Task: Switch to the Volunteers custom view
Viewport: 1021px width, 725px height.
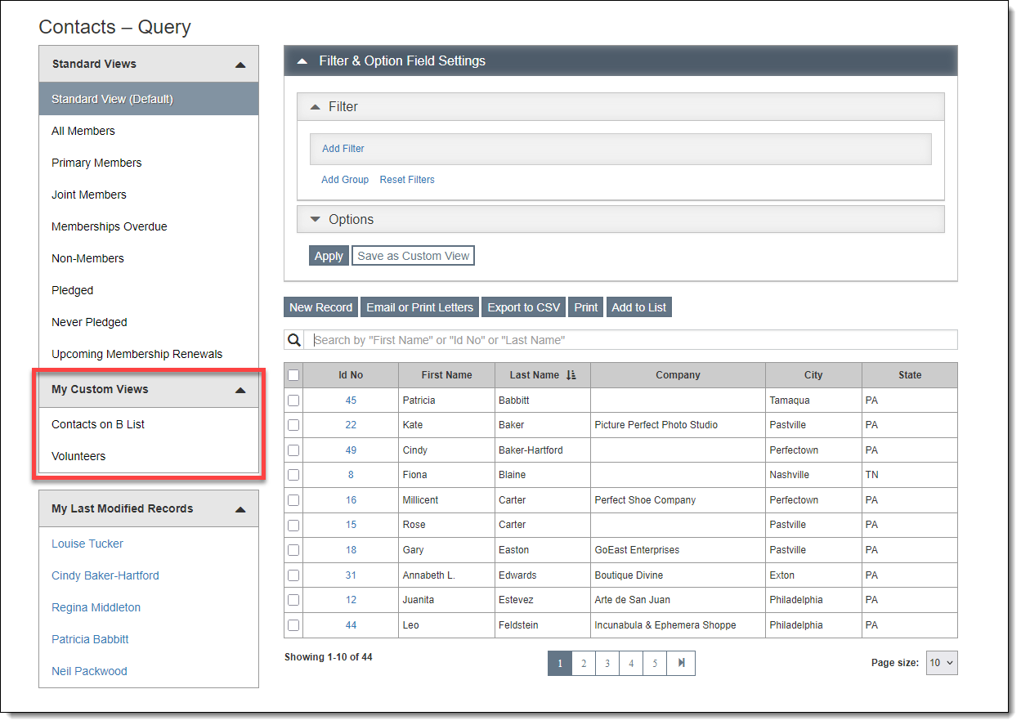Action: 78,456
